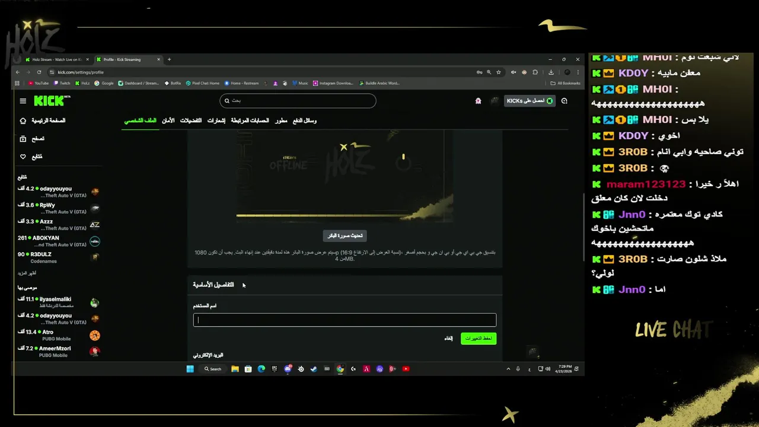Bookmark this page with the star icon

pyautogui.click(x=499, y=72)
